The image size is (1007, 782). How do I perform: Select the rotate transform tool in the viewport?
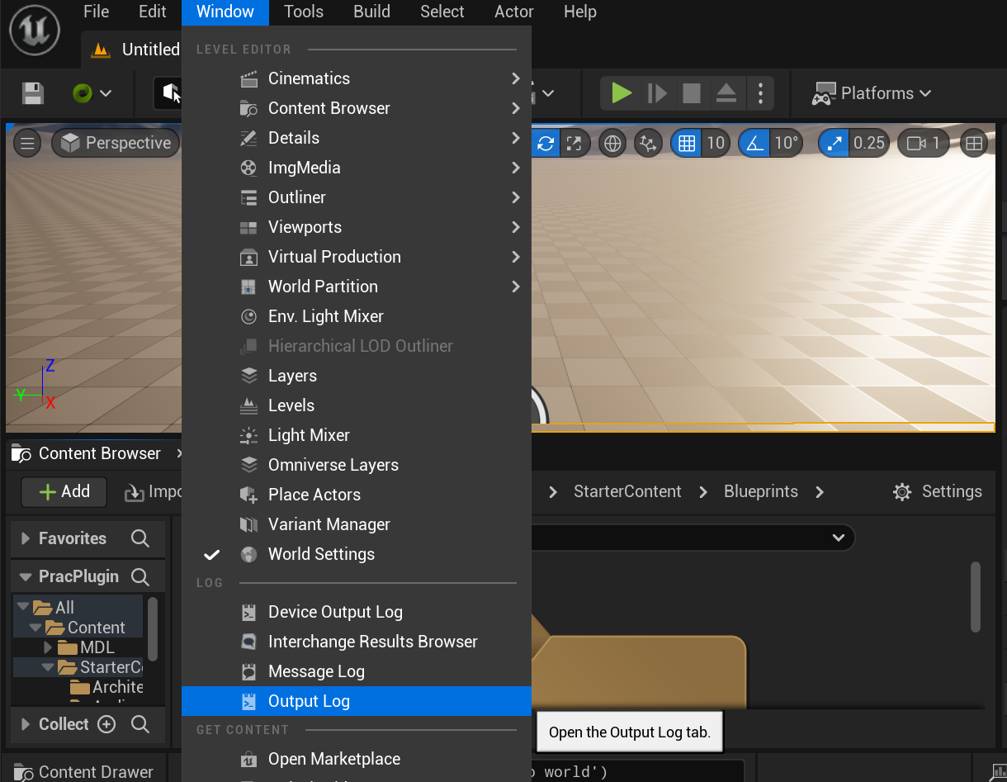546,144
